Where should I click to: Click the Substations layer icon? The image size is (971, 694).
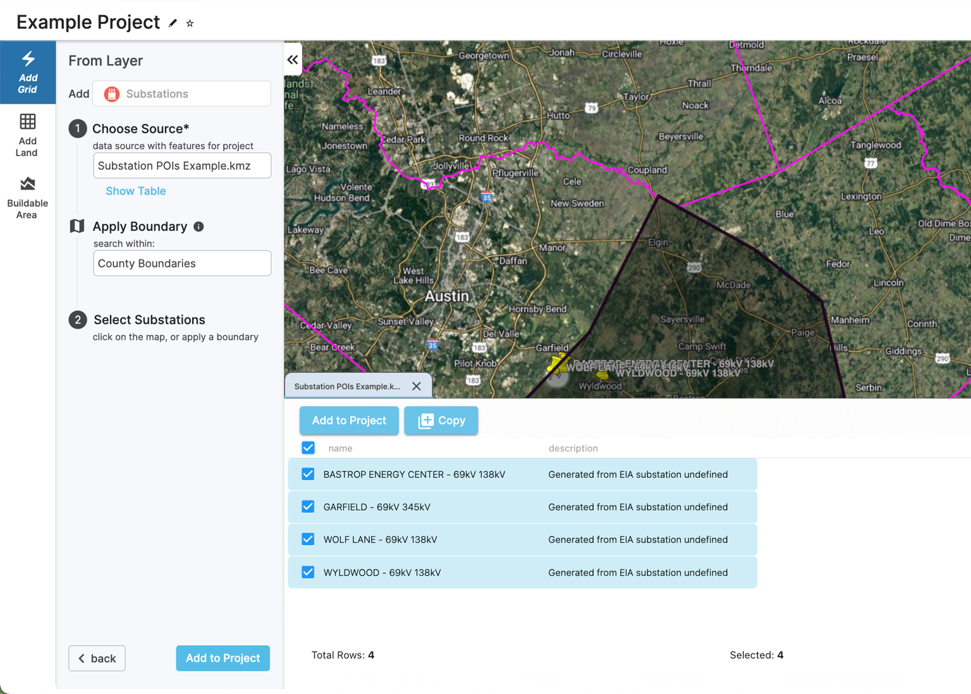pos(111,94)
